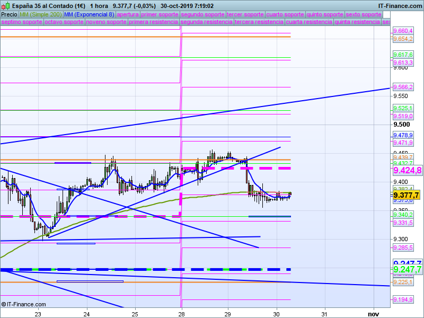Click the apertura indicator label
Viewport: 424px width, 318px height.
pos(127,14)
